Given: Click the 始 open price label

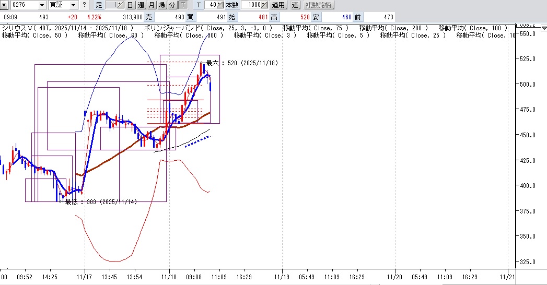Looking at the screenshot, I should (x=232, y=17).
